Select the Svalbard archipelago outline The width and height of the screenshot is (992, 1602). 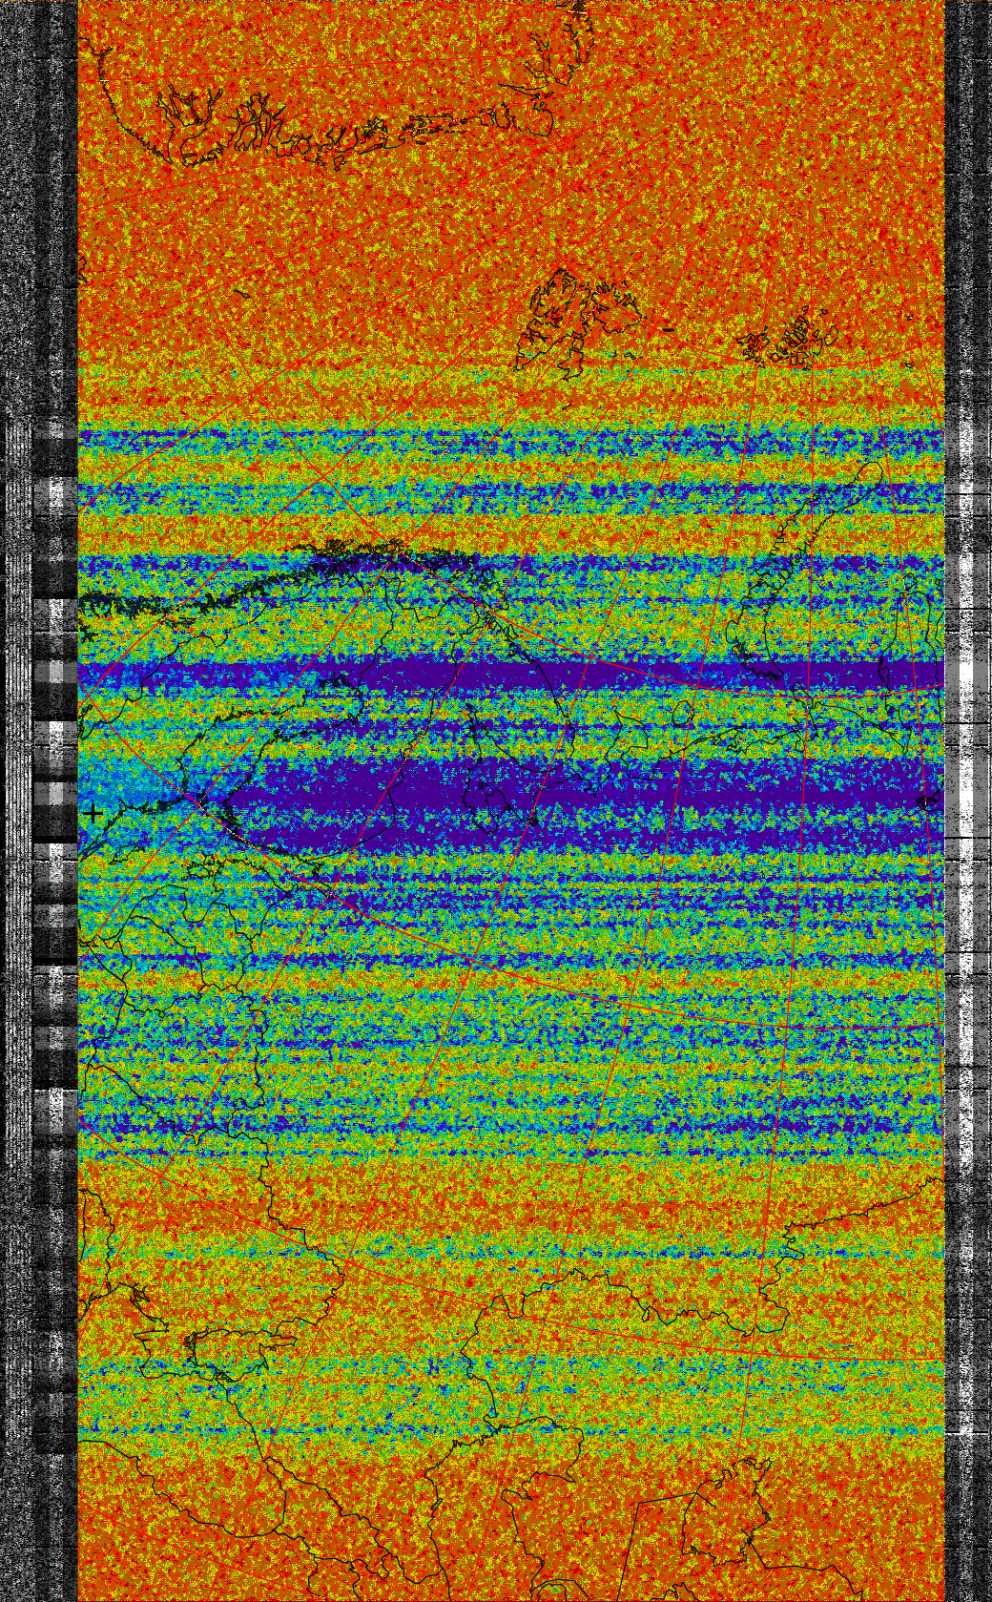point(578,320)
